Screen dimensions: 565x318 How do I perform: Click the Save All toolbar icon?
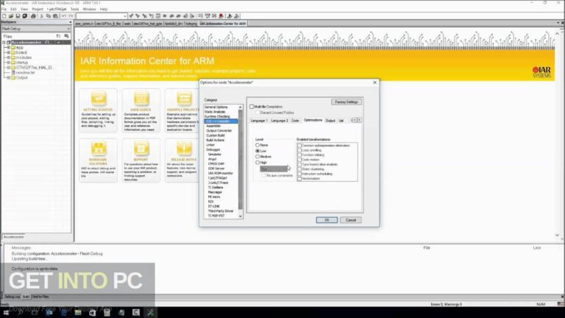(24, 16)
